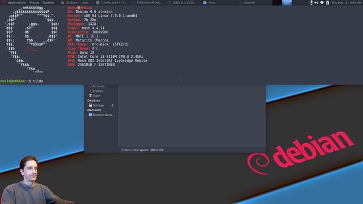363x204 pixels.
Task: Open the Storage device in sidebar
Action: click(98, 105)
